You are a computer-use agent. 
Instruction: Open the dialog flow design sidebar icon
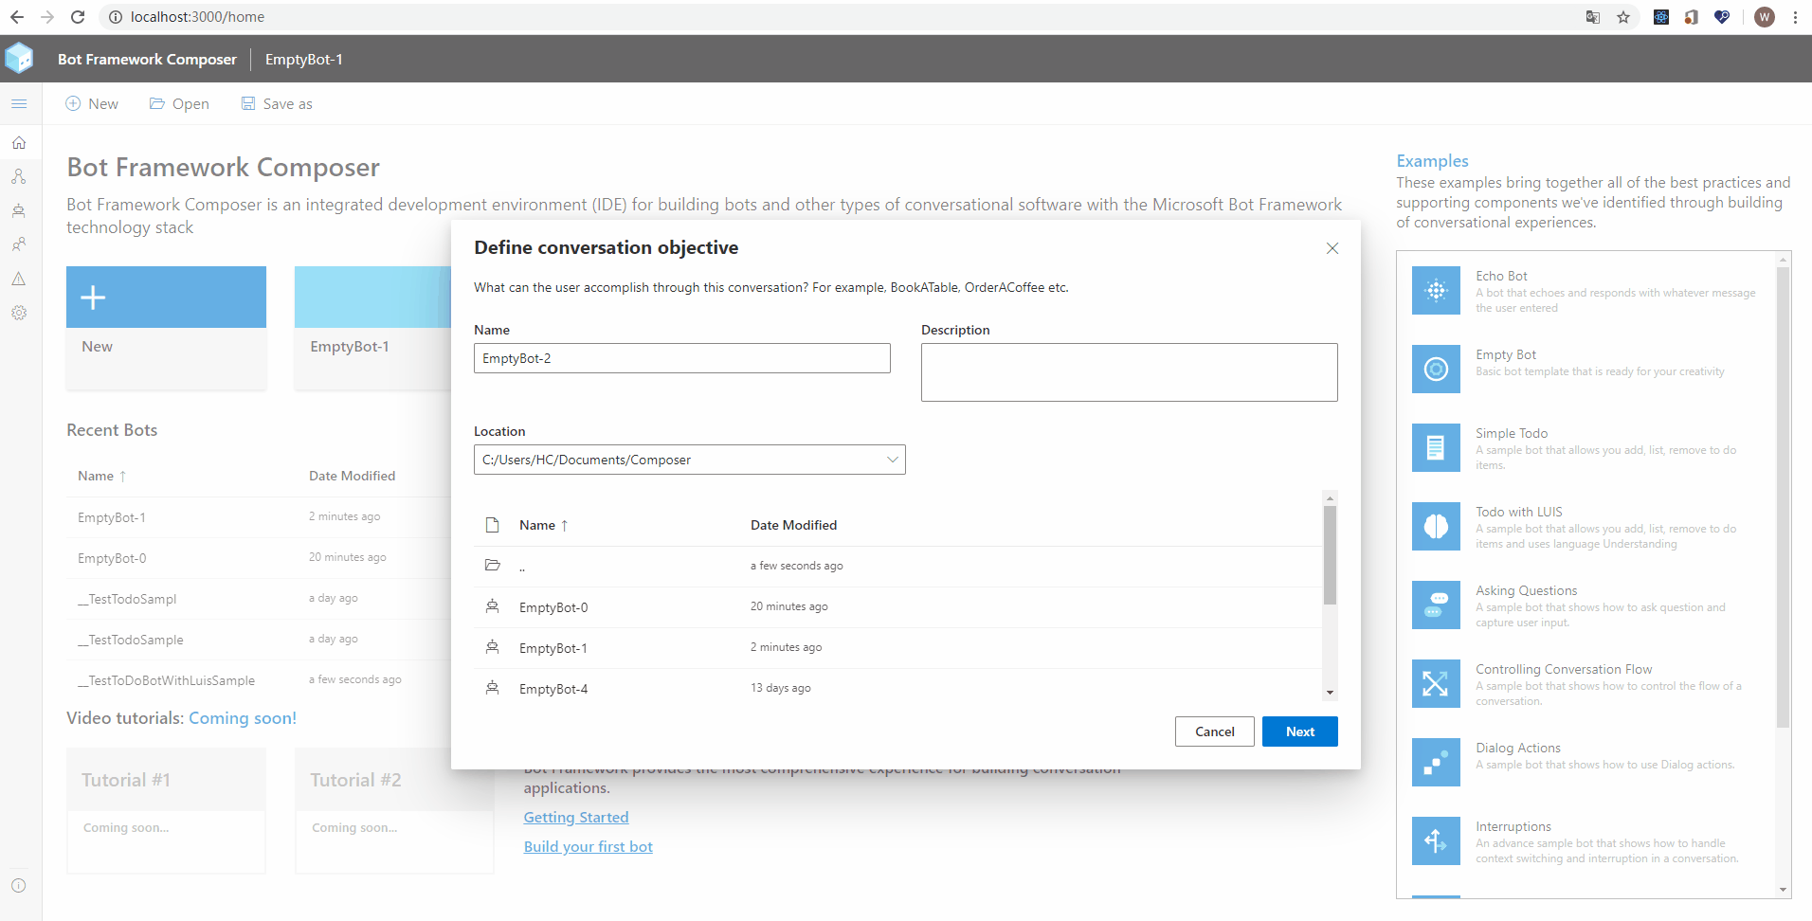pyautogui.click(x=19, y=177)
